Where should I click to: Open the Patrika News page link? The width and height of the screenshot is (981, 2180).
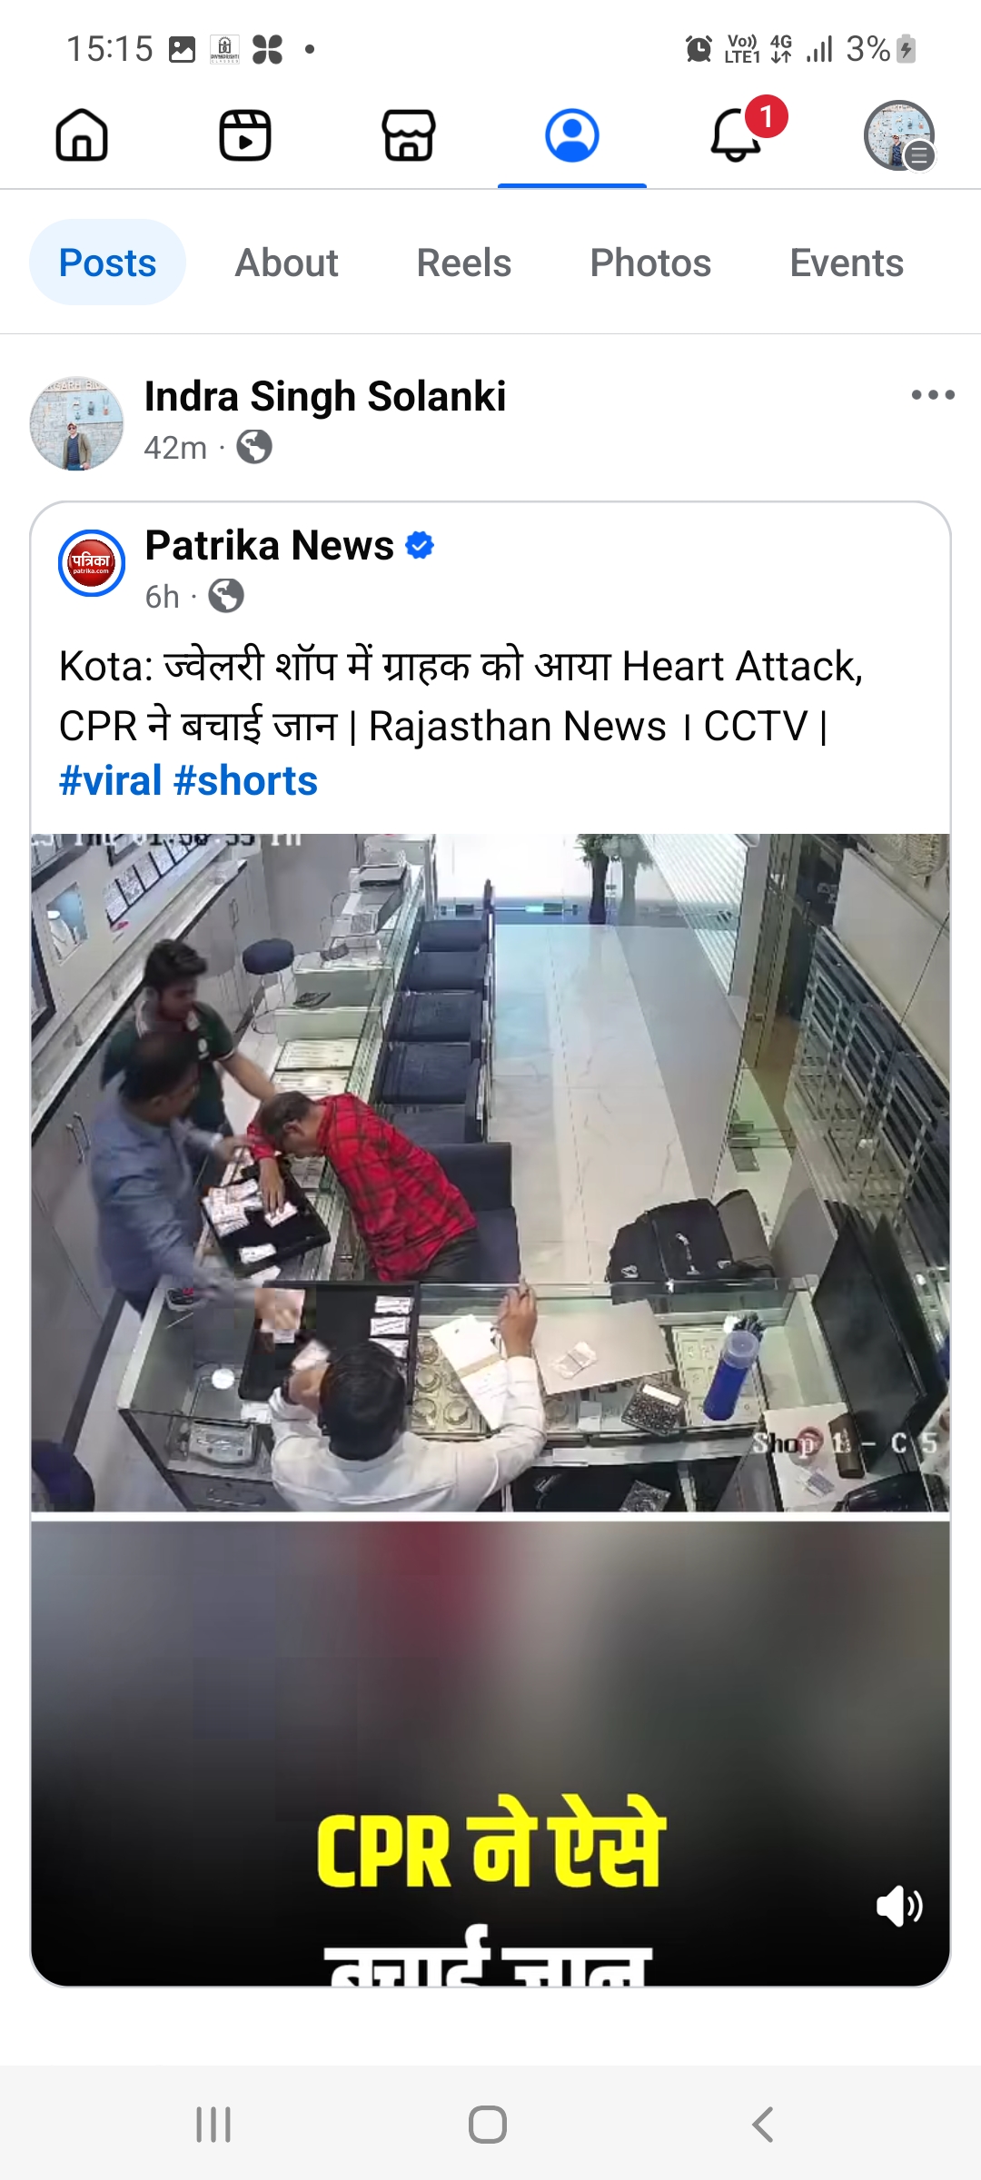tap(269, 545)
